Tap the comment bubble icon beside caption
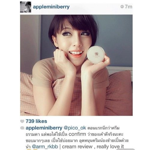Image resolution: width=150 pixels, height=150 pixels. tap(22, 128)
